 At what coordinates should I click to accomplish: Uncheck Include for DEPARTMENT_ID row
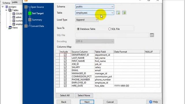65,55
